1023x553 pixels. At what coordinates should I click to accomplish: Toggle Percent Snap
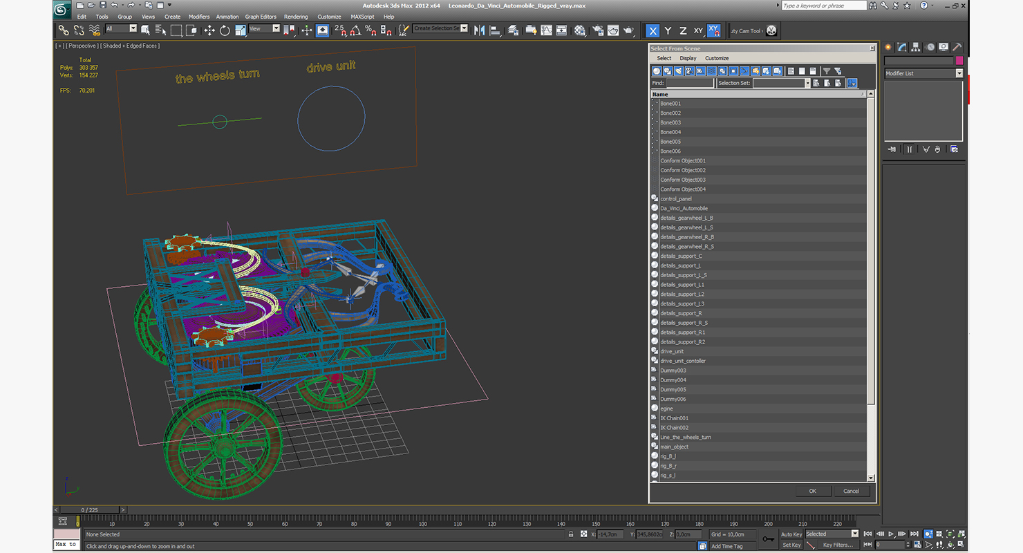tap(370, 30)
